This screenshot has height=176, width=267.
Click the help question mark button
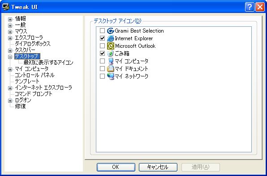pos(250,7)
